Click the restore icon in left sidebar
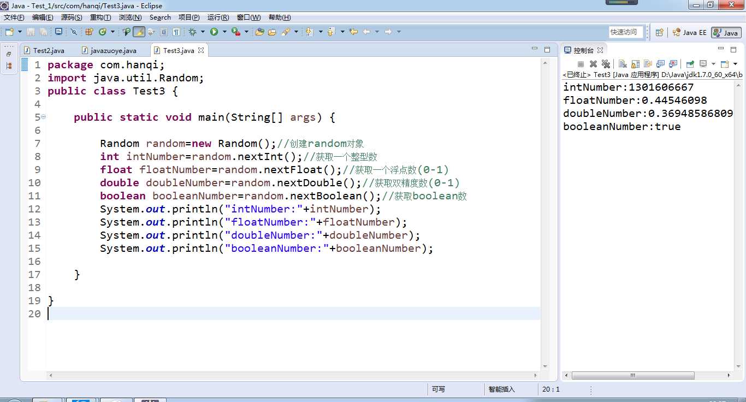746x402 pixels. (x=9, y=54)
